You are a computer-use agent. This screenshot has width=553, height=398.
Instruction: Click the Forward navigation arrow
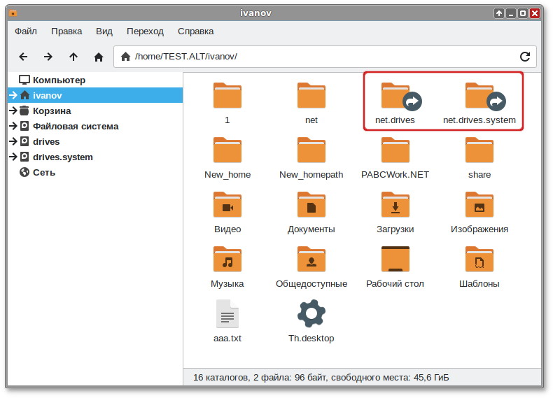(x=48, y=57)
